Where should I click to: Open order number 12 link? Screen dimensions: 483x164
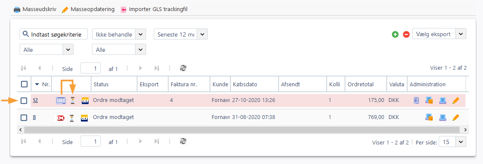[35, 100]
